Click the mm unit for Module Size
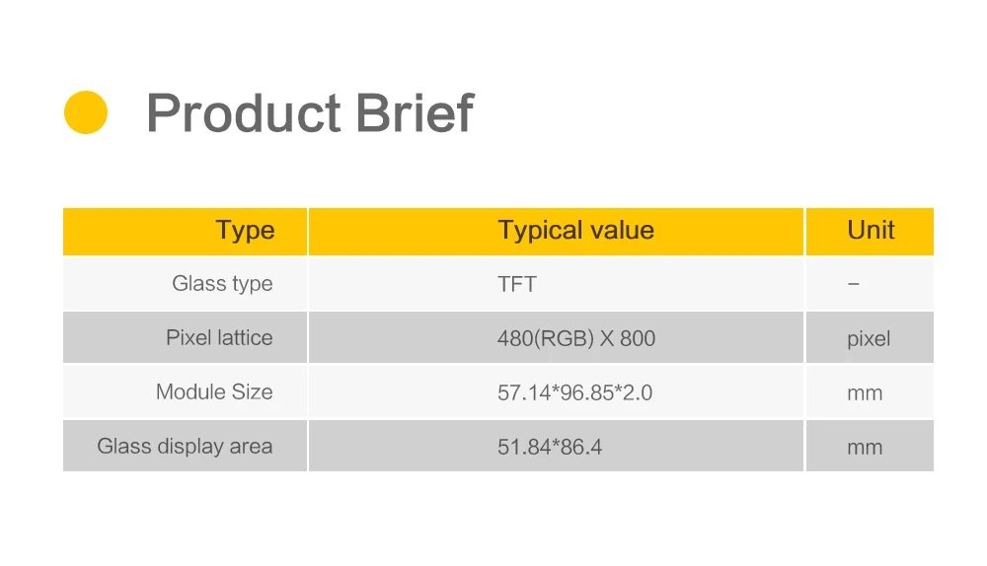Screen dimensions: 987x566 pyautogui.click(x=865, y=393)
